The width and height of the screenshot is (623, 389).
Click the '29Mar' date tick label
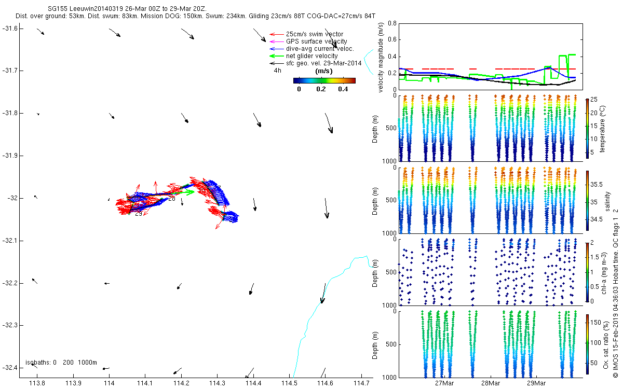tap(536, 384)
